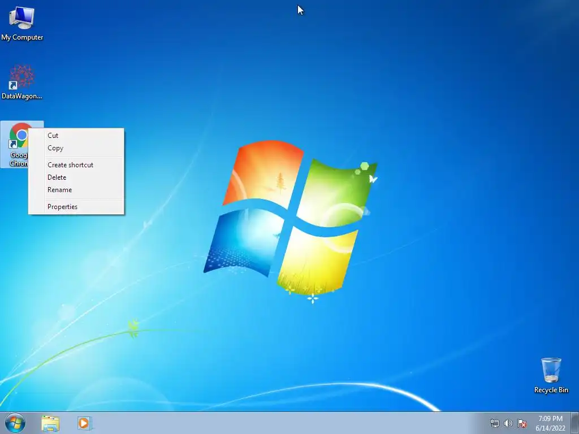
Task: Launch Windows Media Player from the taskbar
Action: (84, 423)
